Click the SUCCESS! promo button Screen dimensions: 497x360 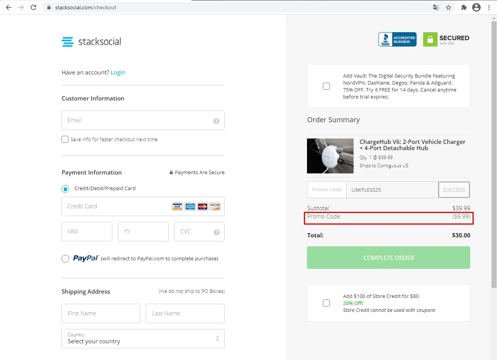pos(454,190)
